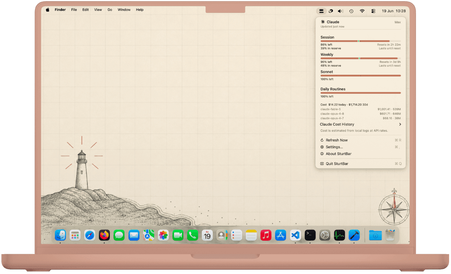Open the Help menu
The width and height of the screenshot is (451, 274).
pyautogui.click(x=140, y=10)
